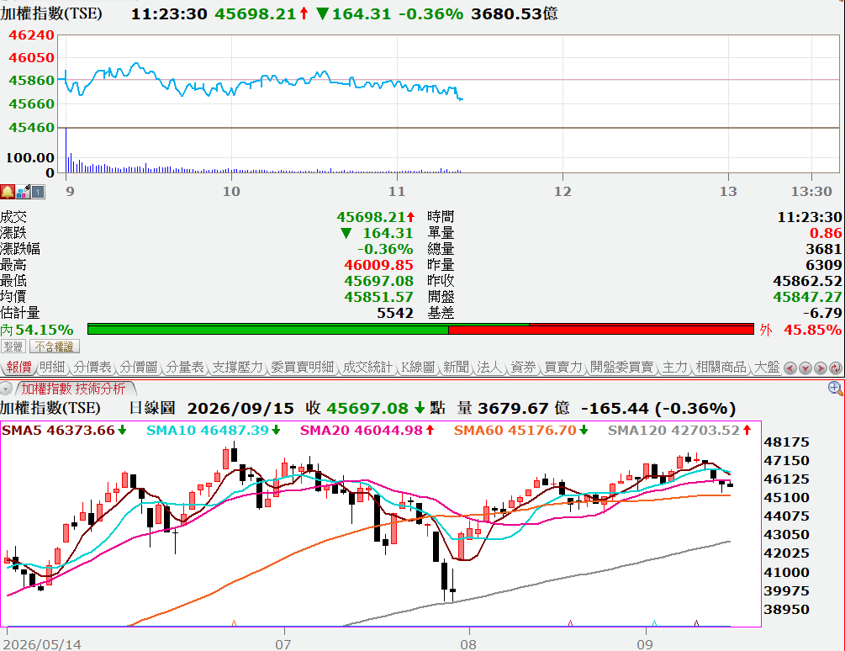Open the 相關商品 tab

721,367
